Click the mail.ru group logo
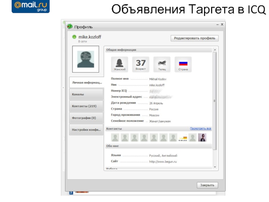269x202 pixels. click(x=31, y=6)
